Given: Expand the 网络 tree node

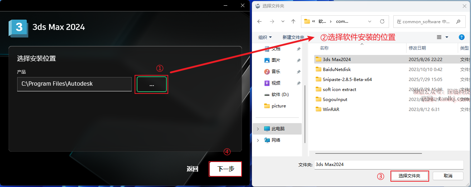Looking at the screenshot, I should (258, 140).
